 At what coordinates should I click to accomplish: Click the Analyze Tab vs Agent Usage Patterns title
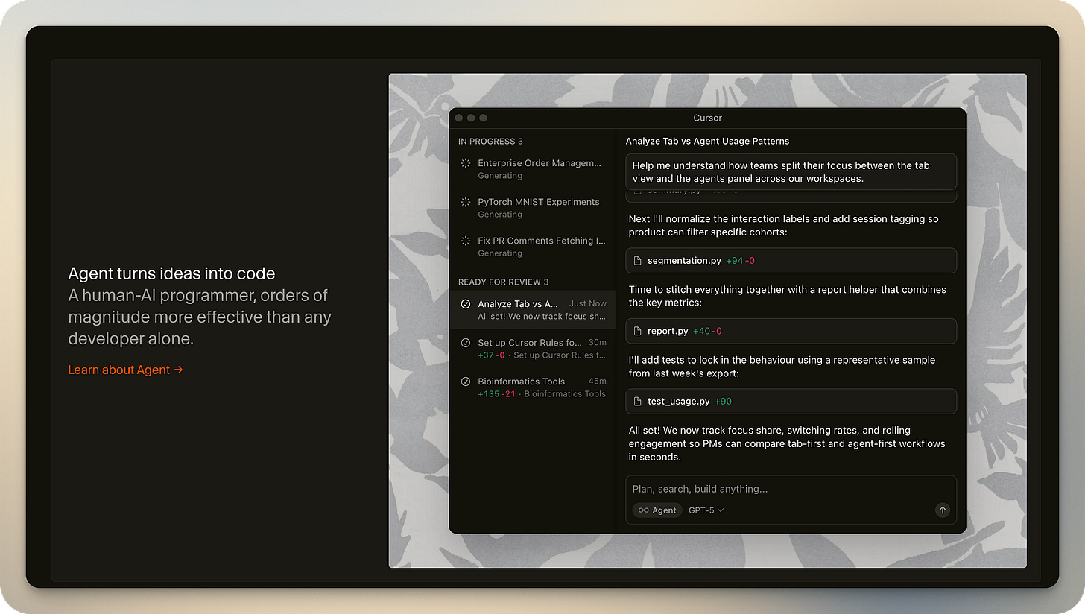(707, 142)
